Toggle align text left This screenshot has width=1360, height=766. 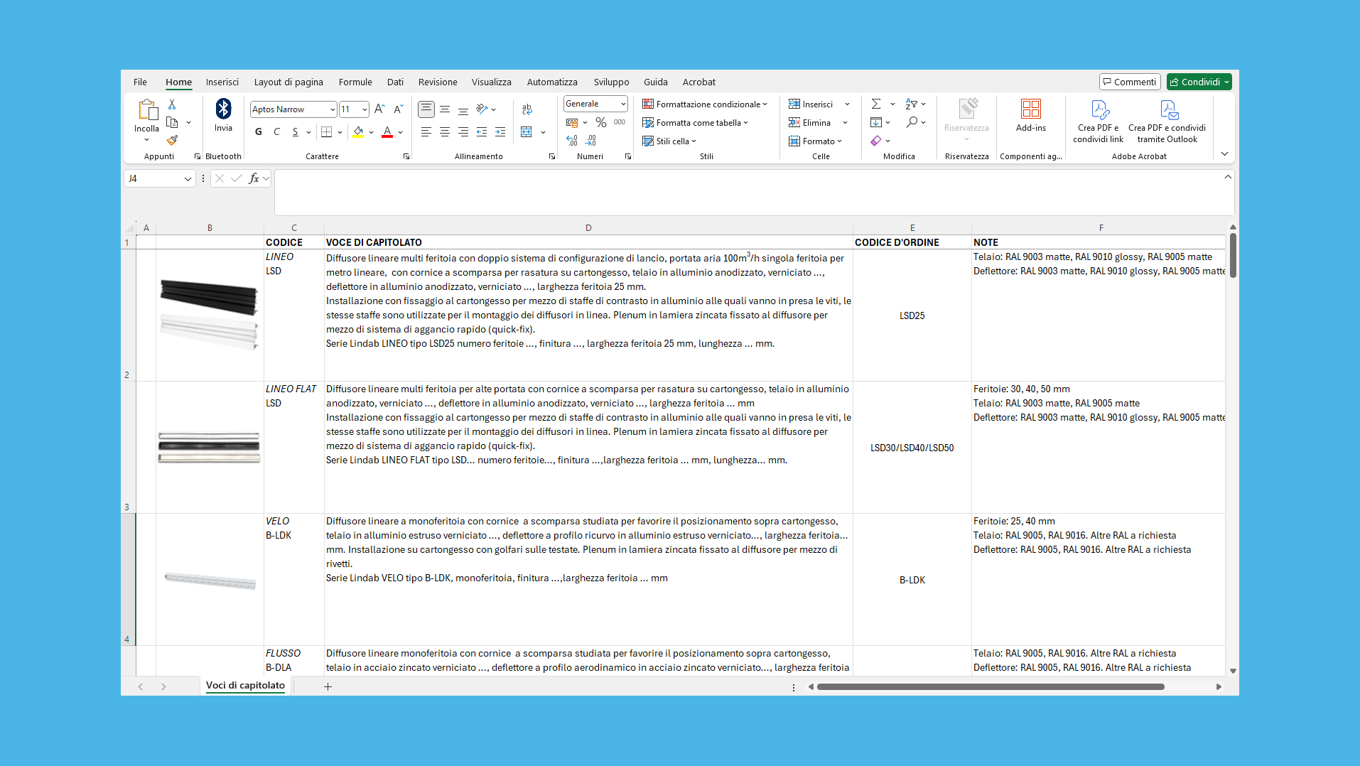pyautogui.click(x=426, y=132)
